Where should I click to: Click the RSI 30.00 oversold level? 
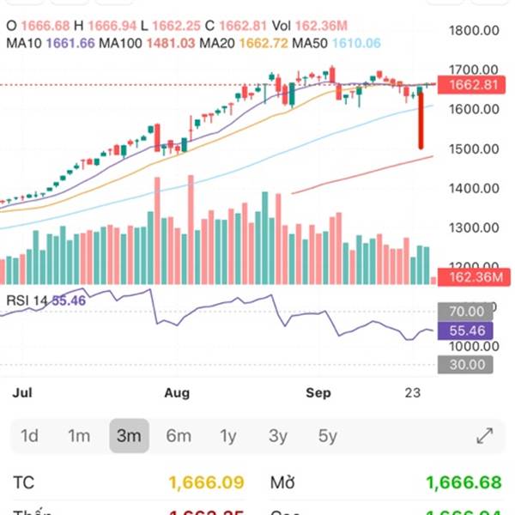click(465, 364)
